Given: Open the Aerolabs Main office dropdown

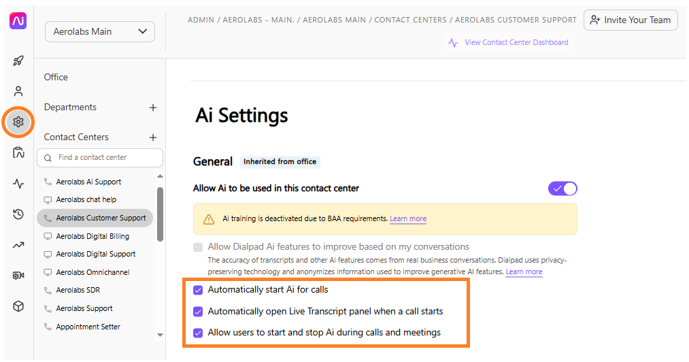Looking at the screenshot, I should (100, 32).
